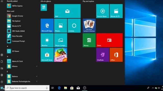Click the Windows Start button
This screenshot has height=91, width=163.
click(x=2, y=88)
